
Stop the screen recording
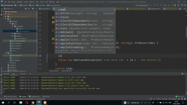pyautogui.click(x=125, y=103)
